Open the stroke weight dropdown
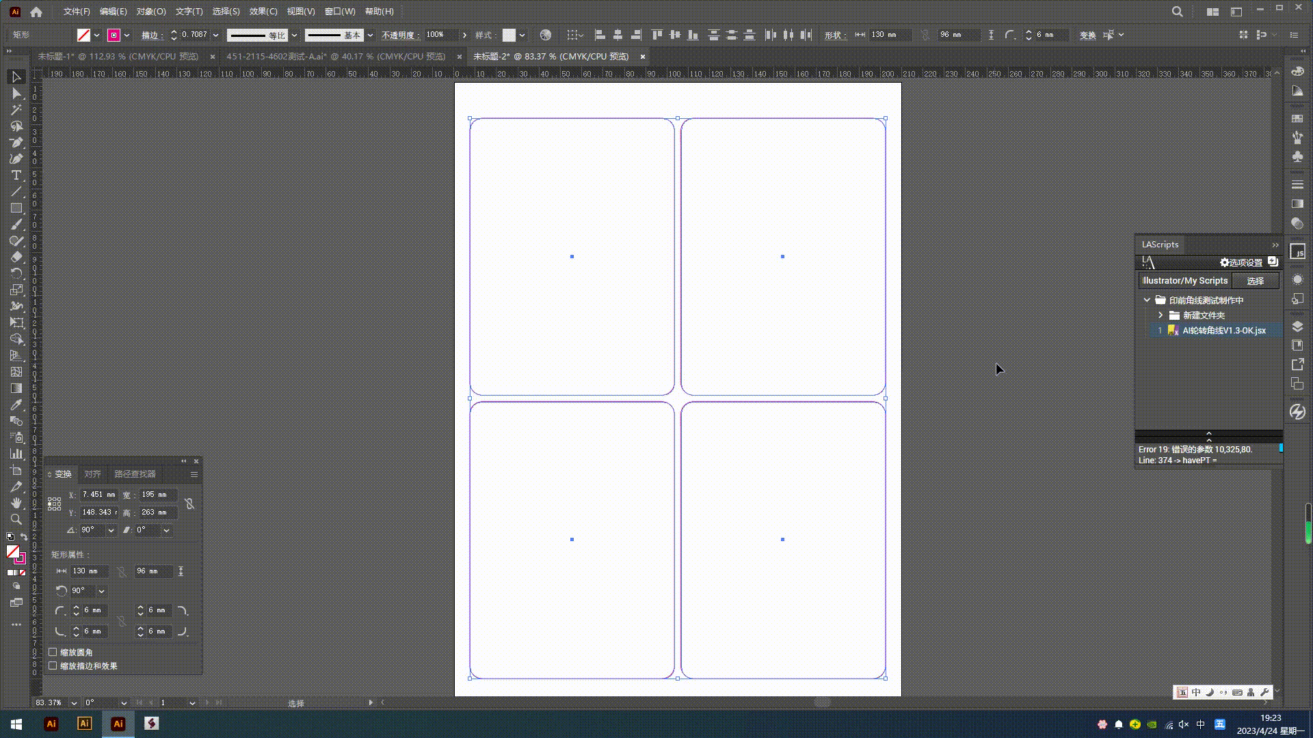Screen dimensions: 1313x738 point(215,35)
